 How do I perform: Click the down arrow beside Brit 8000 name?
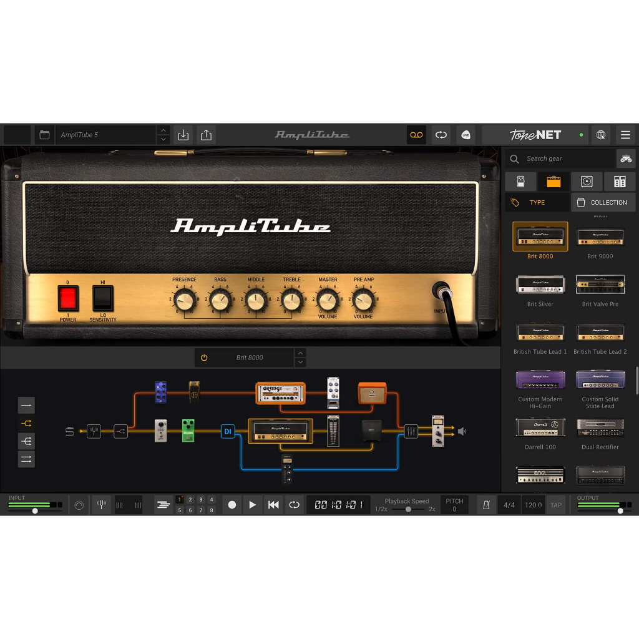[x=300, y=362]
